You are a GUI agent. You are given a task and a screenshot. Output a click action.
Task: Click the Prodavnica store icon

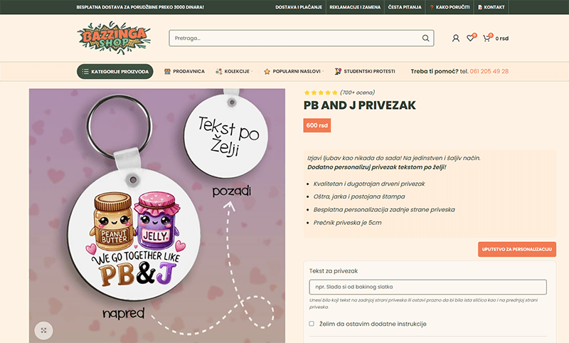[167, 71]
